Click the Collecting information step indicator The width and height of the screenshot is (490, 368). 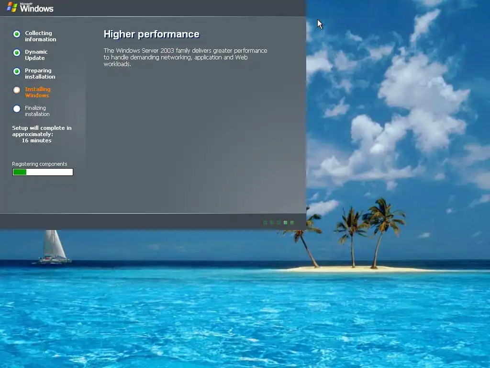[x=17, y=34]
